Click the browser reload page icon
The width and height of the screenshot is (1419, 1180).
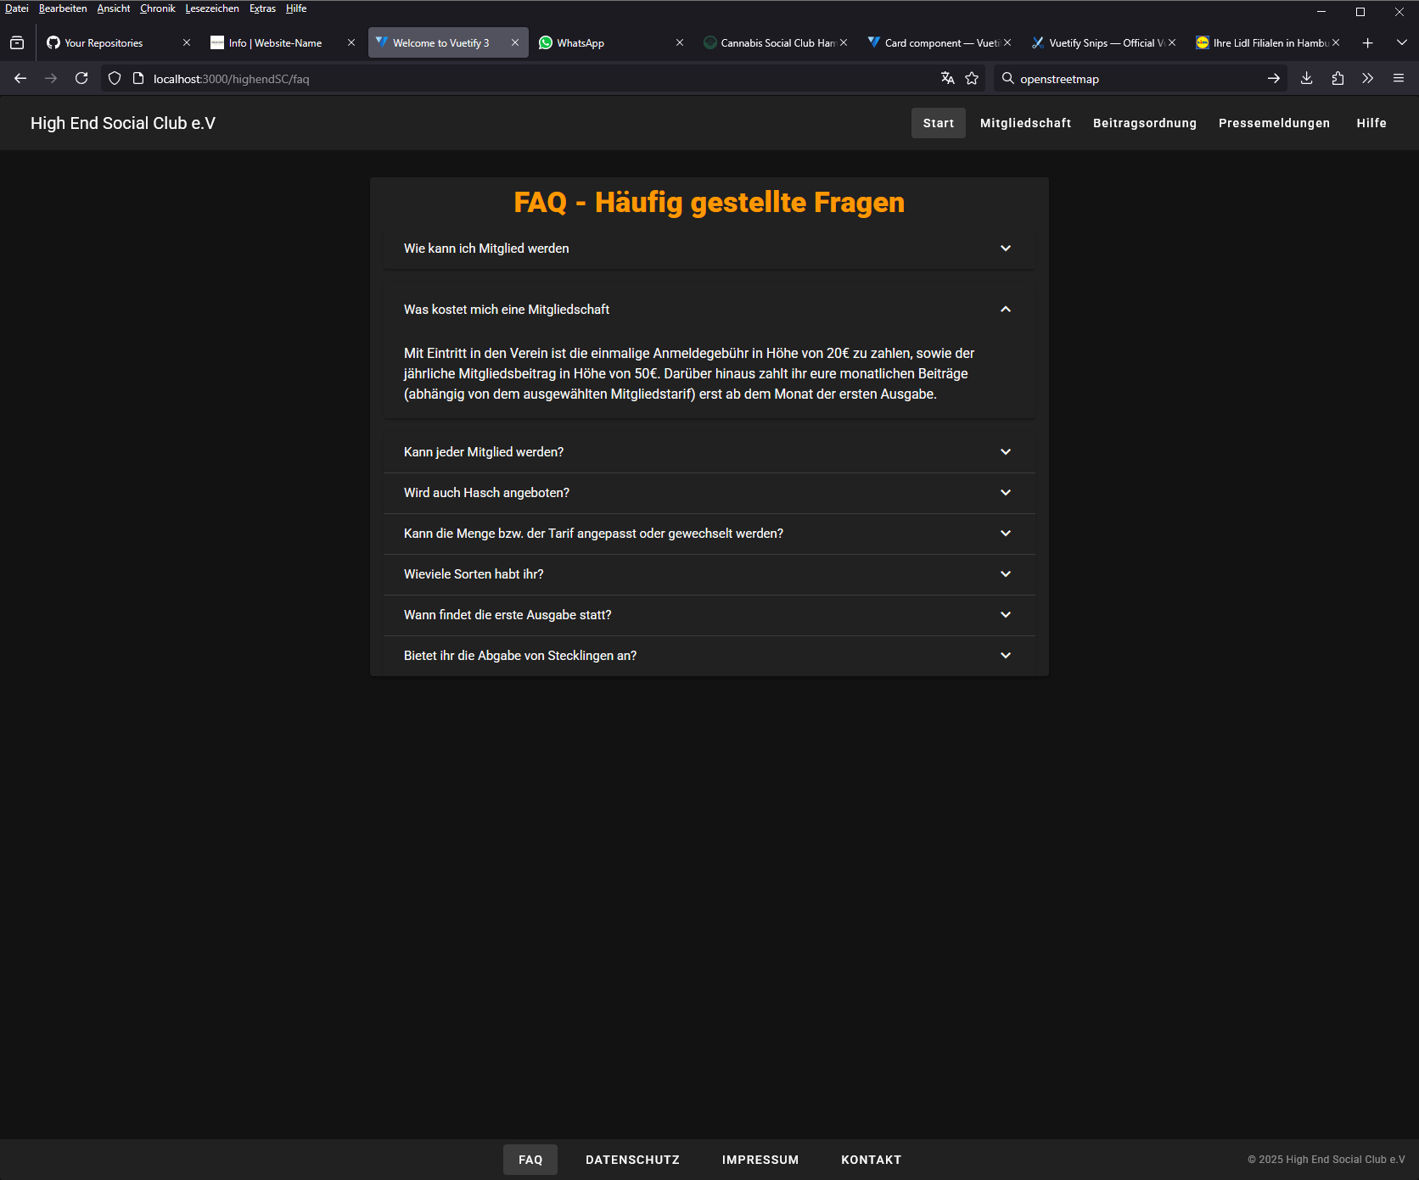(81, 78)
